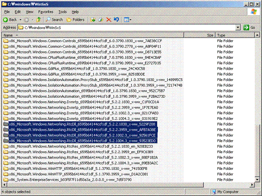Open the Back history dropdown arrow
This screenshot has height=196, width=262.
coord(20,20)
